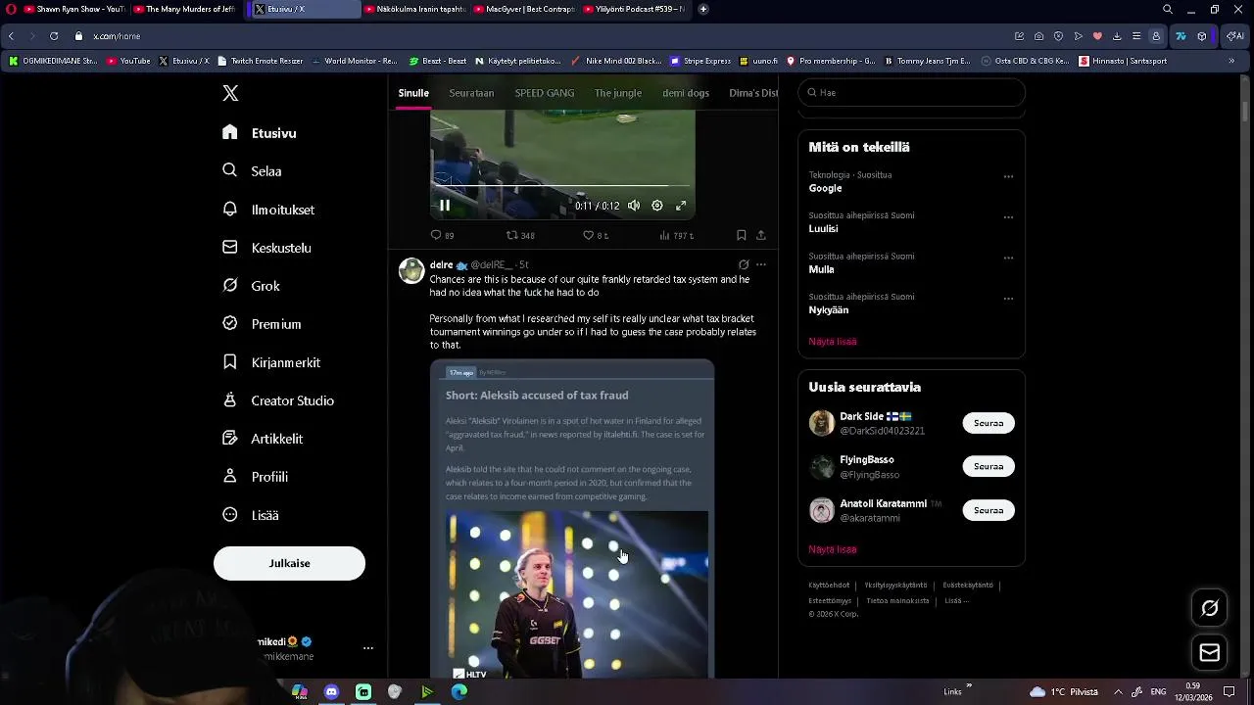Follow Dark Side with Seuraa button
The width and height of the screenshot is (1254, 705).
(x=989, y=423)
